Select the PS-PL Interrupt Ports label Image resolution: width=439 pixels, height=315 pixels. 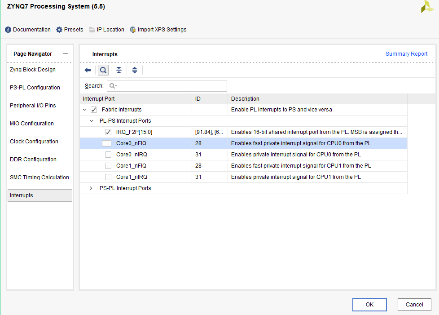click(125, 188)
